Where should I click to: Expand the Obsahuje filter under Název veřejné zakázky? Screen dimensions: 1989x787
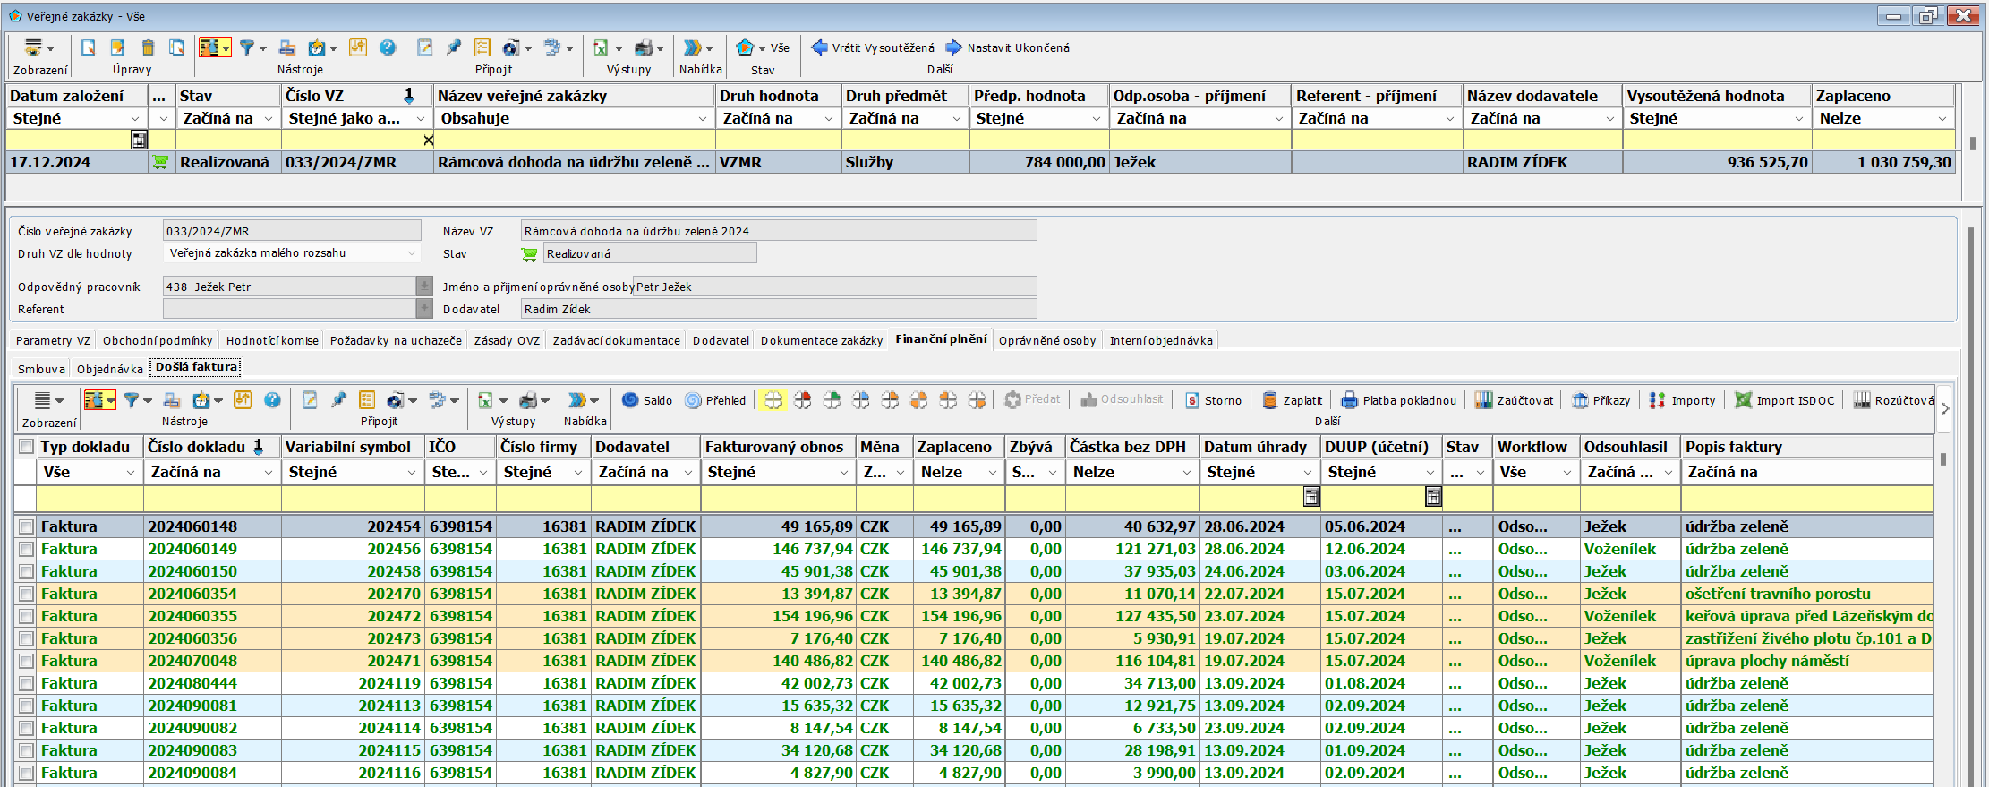tap(702, 119)
